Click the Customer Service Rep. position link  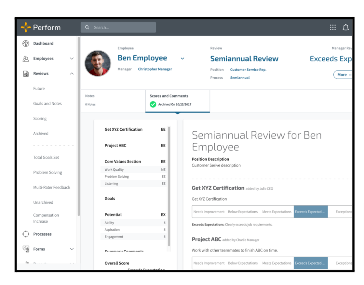click(x=248, y=70)
